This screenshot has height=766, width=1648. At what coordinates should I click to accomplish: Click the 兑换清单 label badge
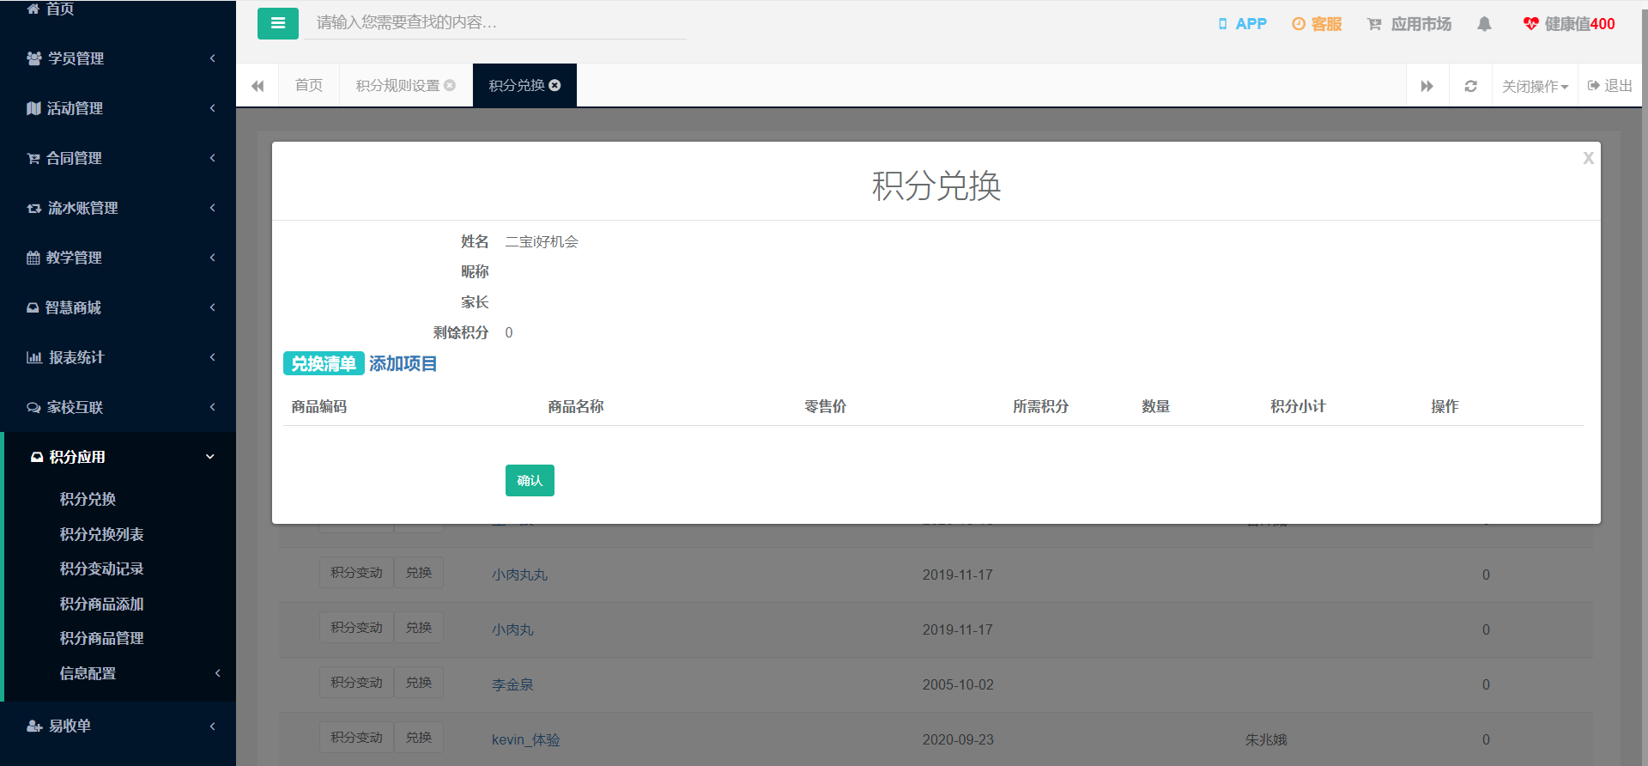[324, 364]
